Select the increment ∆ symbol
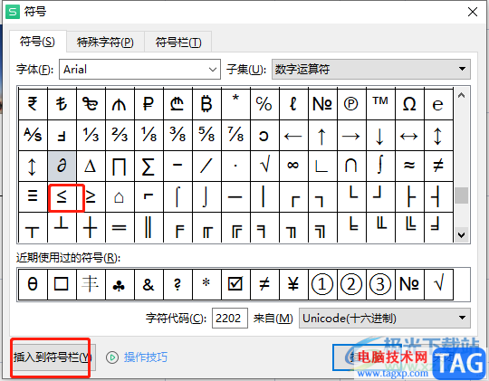 tap(91, 166)
